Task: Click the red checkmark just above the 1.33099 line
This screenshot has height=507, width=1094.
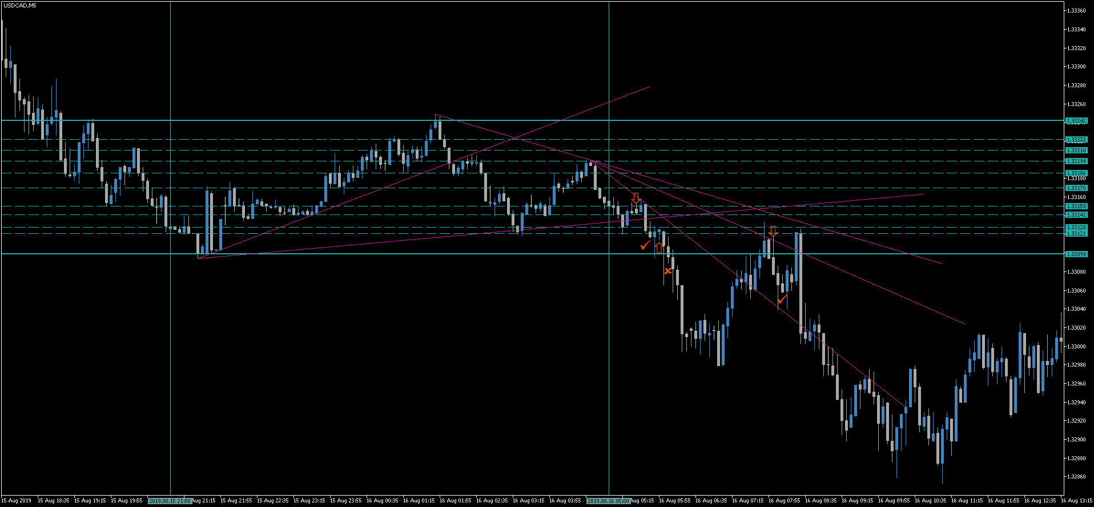Action: click(645, 245)
